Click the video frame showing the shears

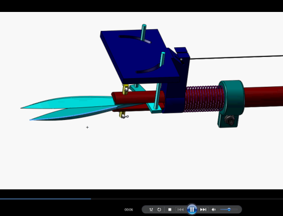141,100
